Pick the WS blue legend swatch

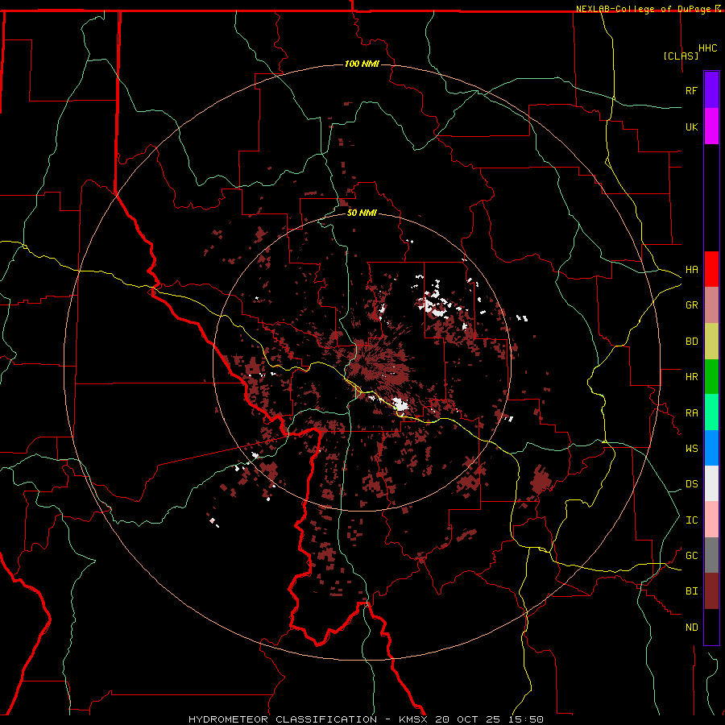coord(711,448)
